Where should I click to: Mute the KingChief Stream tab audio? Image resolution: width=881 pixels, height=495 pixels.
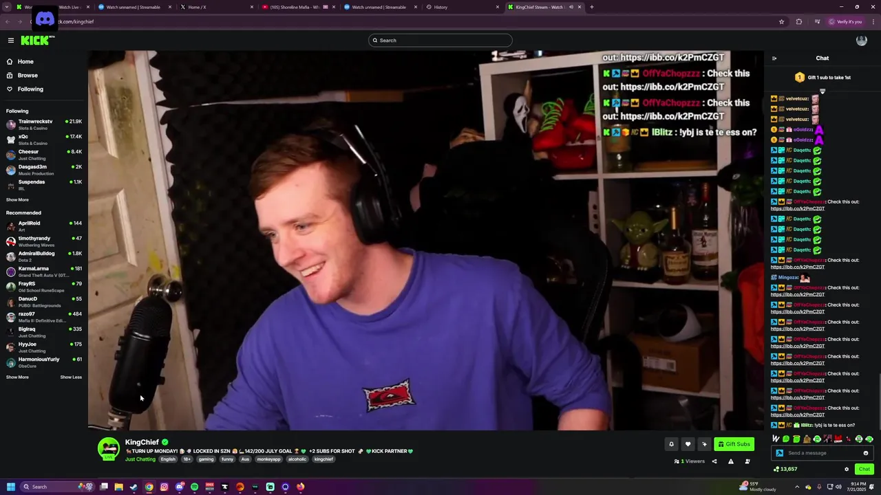tap(571, 7)
